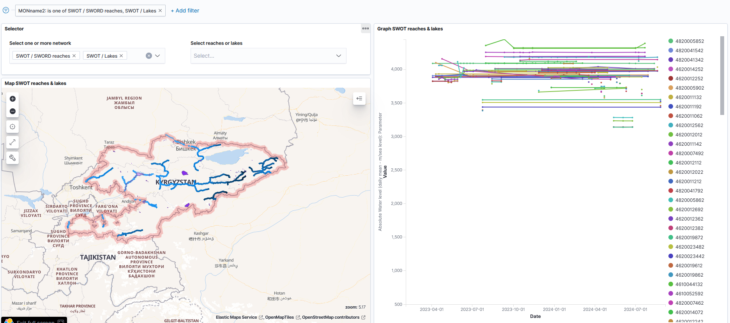Zoom out on the map

[12, 111]
